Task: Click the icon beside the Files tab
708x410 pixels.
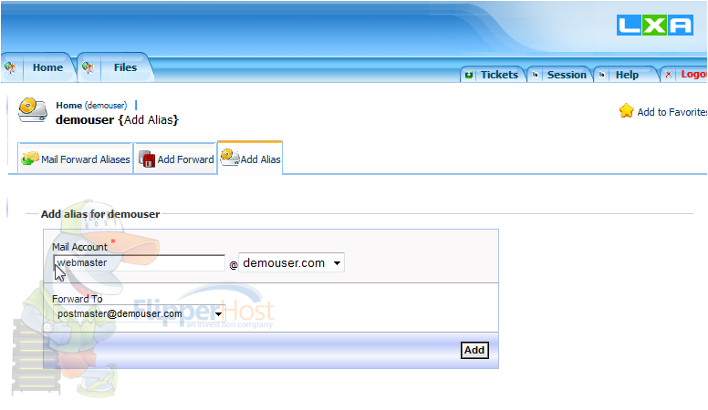Action: click(x=88, y=67)
